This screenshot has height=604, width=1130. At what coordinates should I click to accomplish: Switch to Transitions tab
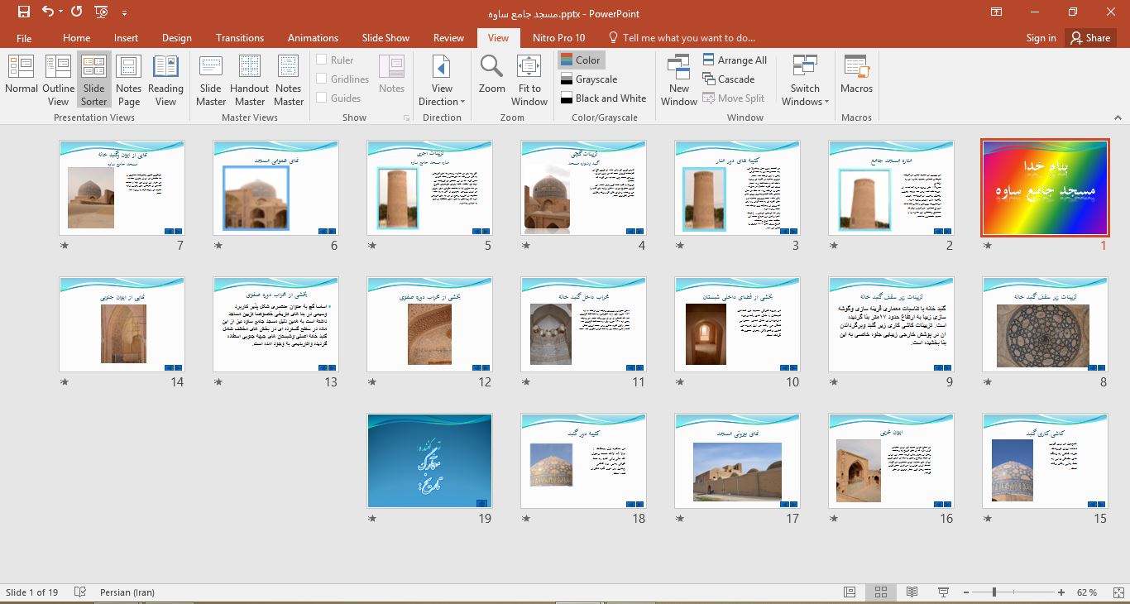[x=240, y=38]
